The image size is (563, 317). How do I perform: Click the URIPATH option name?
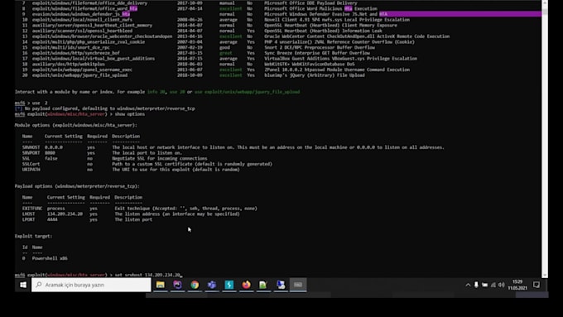coord(31,170)
